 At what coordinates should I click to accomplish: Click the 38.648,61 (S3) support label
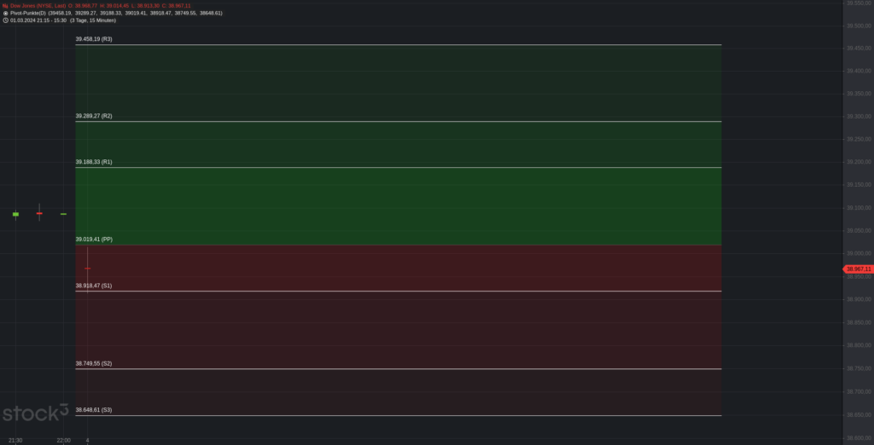click(94, 410)
